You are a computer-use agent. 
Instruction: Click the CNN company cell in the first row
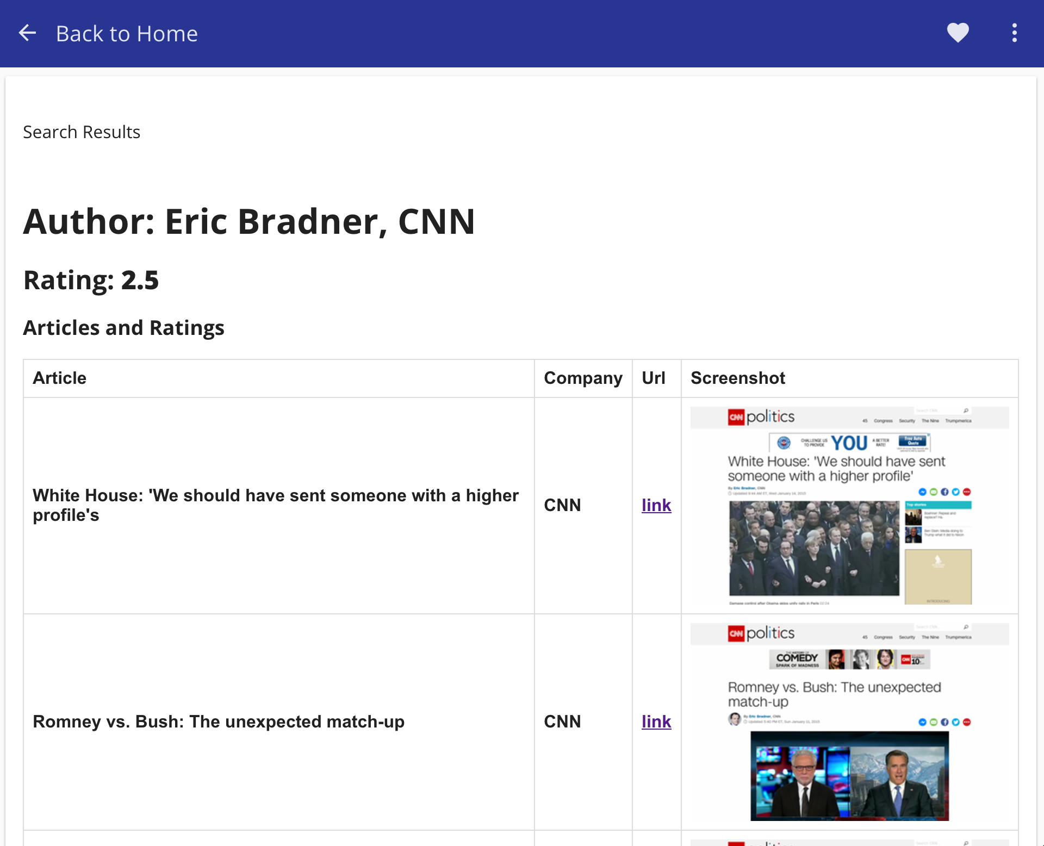coord(562,505)
